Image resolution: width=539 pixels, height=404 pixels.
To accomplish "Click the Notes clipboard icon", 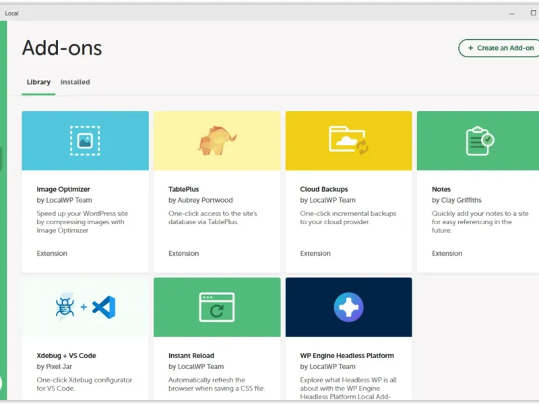I will click(x=480, y=141).
